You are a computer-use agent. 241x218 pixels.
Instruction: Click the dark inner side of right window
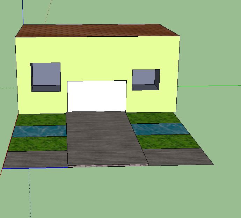pyautogui.click(x=157, y=78)
